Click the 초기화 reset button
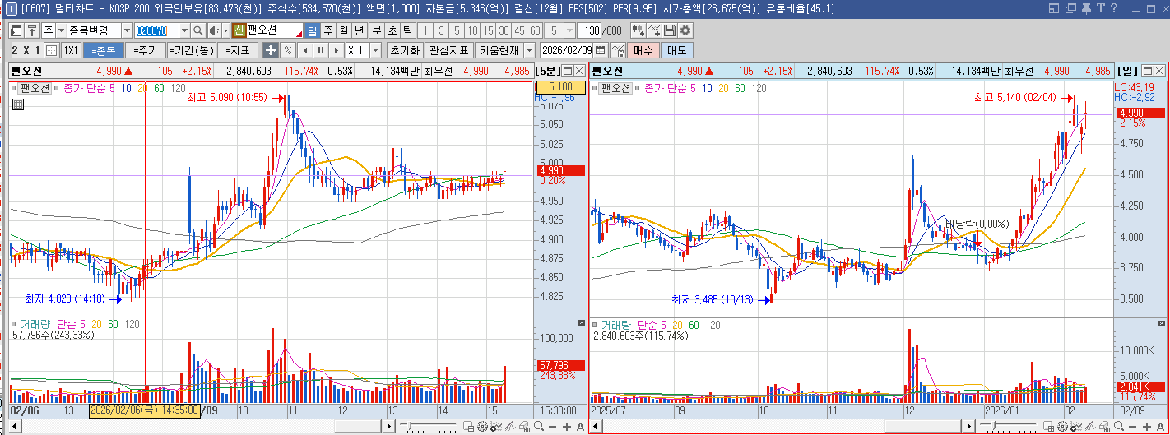The width and height of the screenshot is (1170, 435). [404, 50]
